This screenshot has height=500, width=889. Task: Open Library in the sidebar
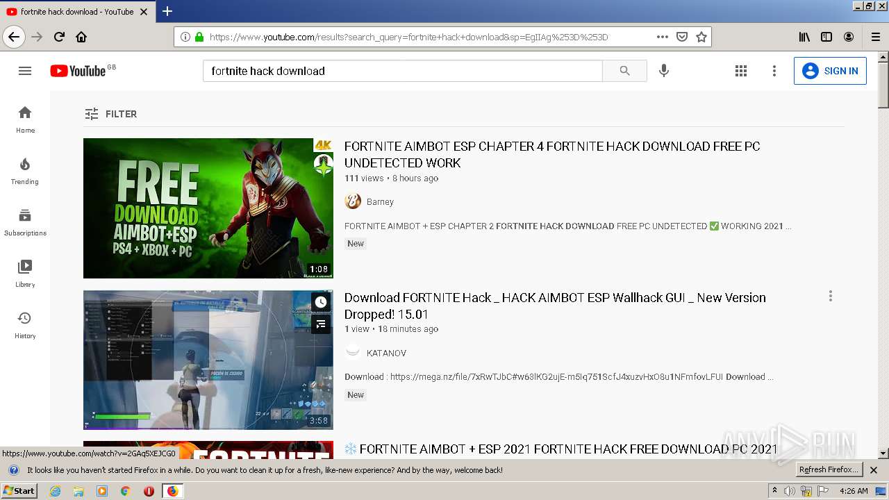point(25,274)
